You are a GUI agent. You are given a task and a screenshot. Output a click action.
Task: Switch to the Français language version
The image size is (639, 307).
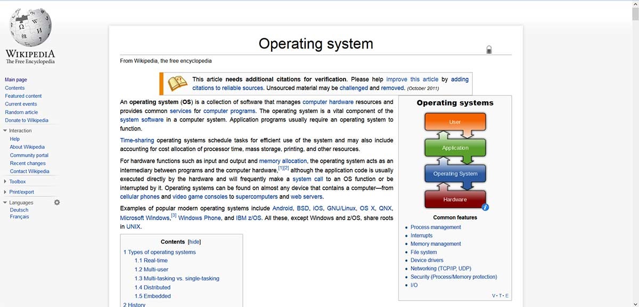19,217
